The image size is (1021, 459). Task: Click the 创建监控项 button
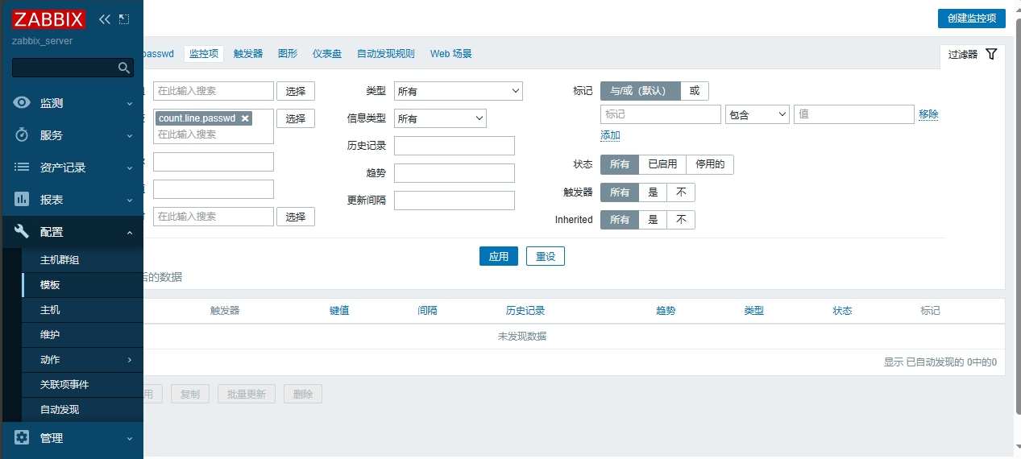coord(971,19)
